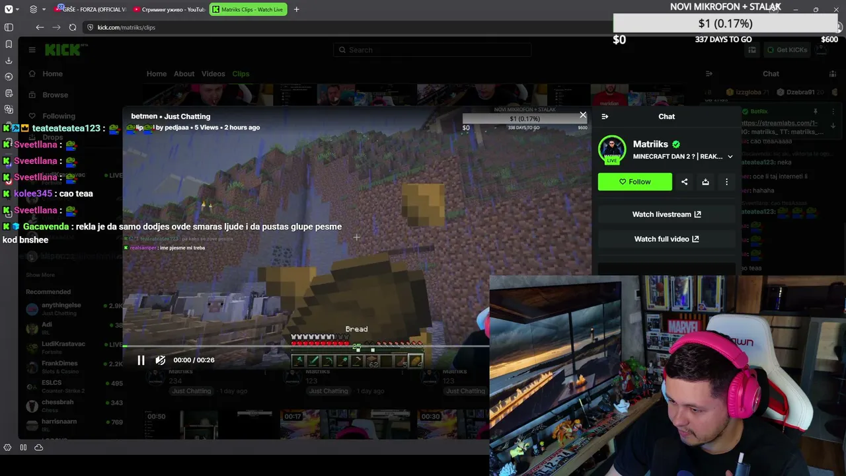Open the Bookmarks panel
This screenshot has height=476, width=846.
coord(9,44)
